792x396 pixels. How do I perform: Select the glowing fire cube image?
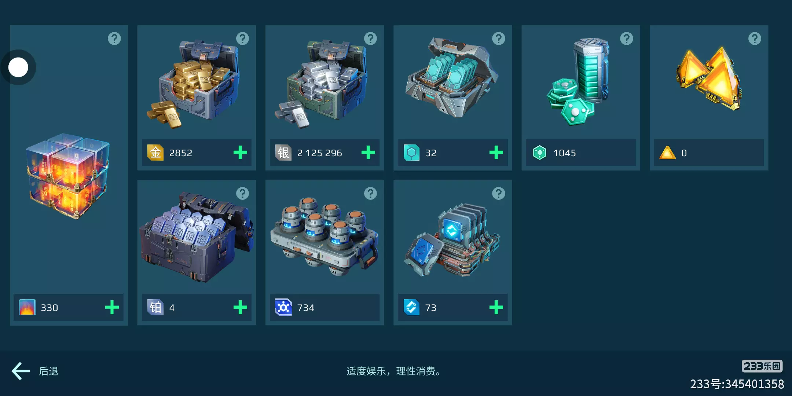tap(68, 176)
